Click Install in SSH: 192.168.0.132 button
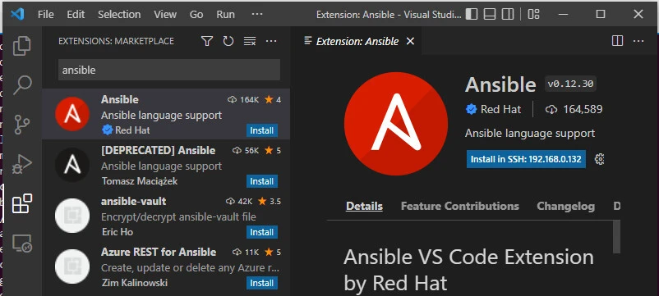This screenshot has width=659, height=296. tap(526, 159)
